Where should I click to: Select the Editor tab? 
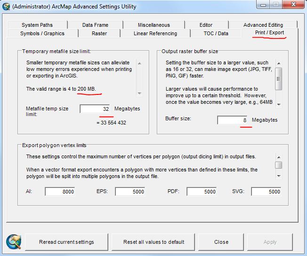coord(206,25)
